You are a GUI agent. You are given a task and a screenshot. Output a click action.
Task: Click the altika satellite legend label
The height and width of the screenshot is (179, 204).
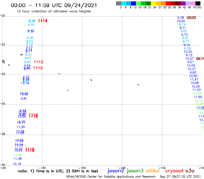pyautogui.click(x=153, y=171)
